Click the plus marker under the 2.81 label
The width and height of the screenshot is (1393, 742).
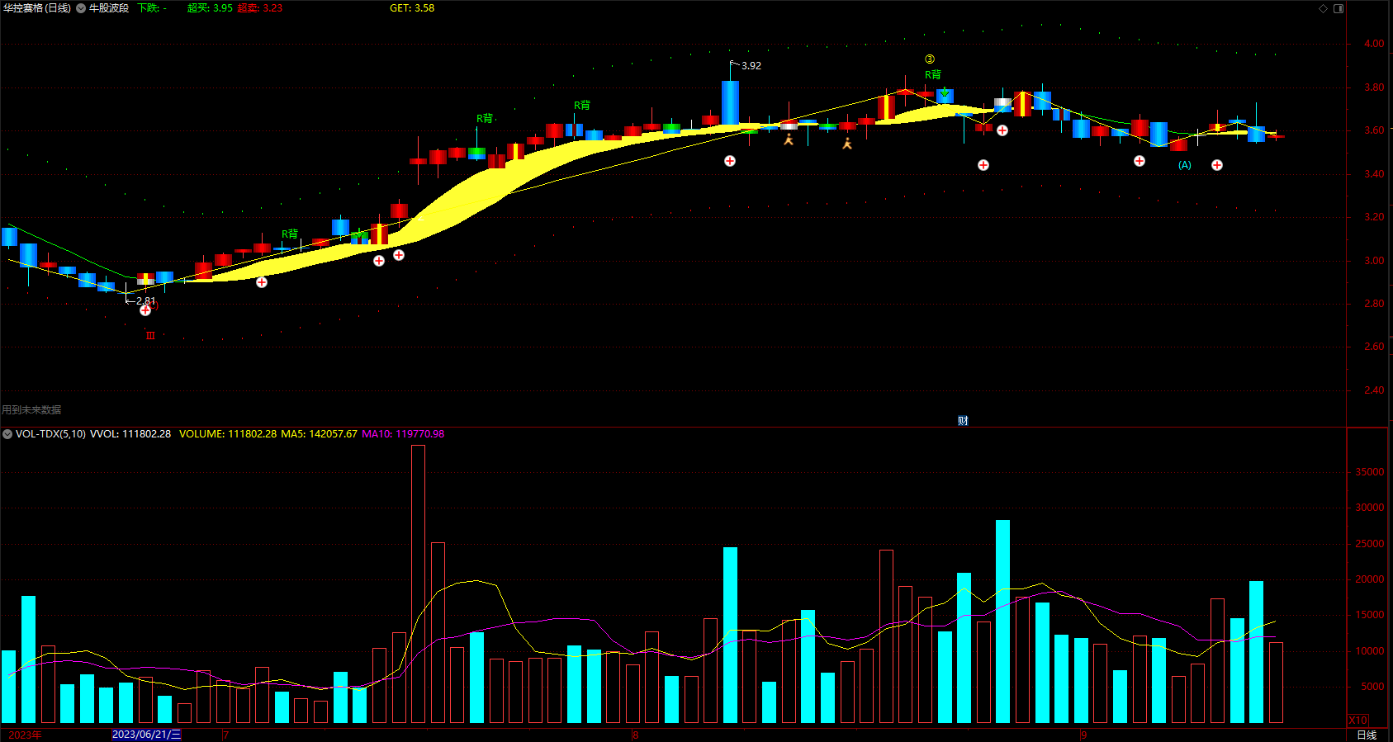pos(145,310)
